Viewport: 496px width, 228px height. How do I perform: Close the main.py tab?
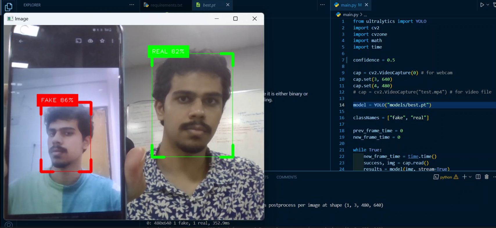click(x=366, y=5)
